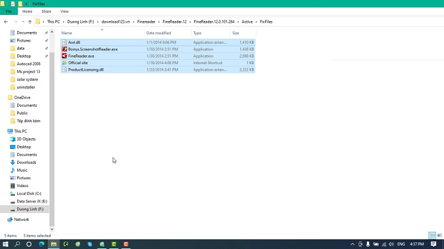Open the Windows Start menu
Image resolution: width=444 pixels, height=249 pixels.
click(6, 244)
